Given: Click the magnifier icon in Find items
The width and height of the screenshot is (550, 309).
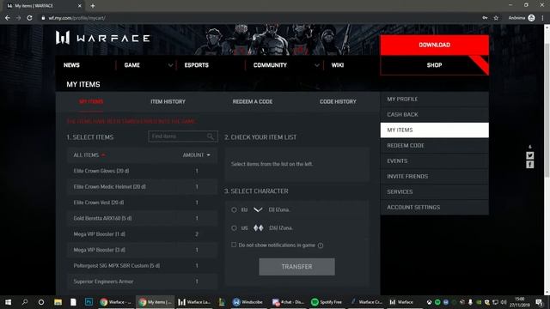Looking at the screenshot, I should [x=210, y=136].
